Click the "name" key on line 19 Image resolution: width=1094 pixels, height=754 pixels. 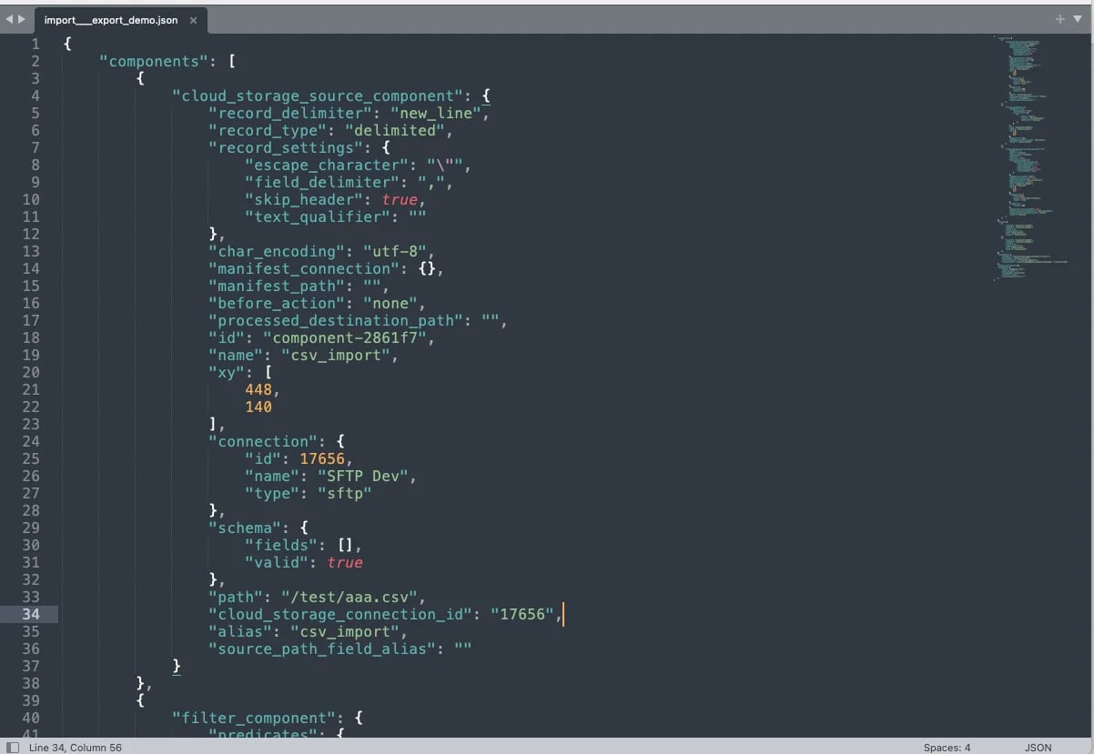click(x=236, y=355)
